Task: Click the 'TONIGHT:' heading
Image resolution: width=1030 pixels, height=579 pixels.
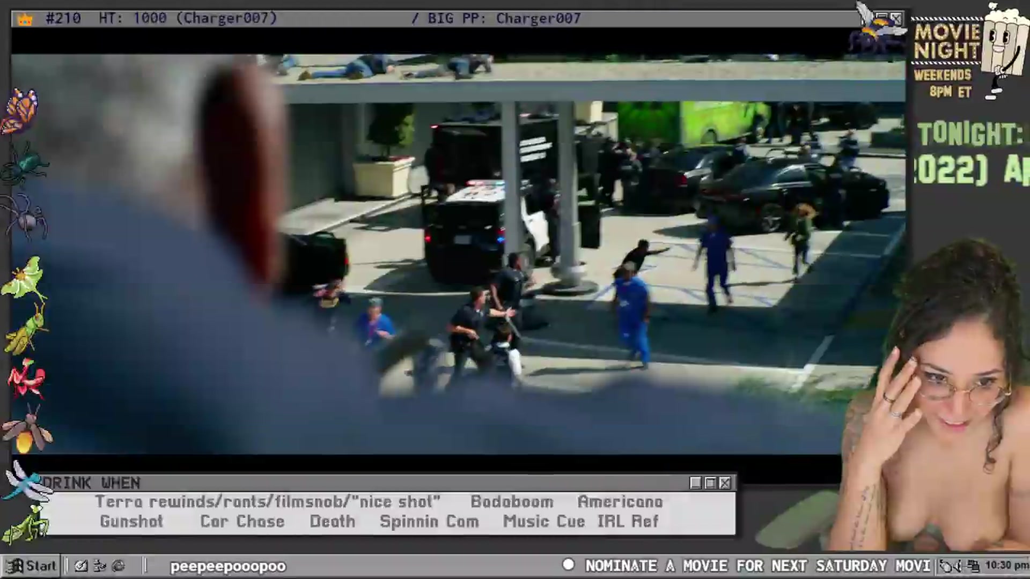Action: click(x=970, y=135)
